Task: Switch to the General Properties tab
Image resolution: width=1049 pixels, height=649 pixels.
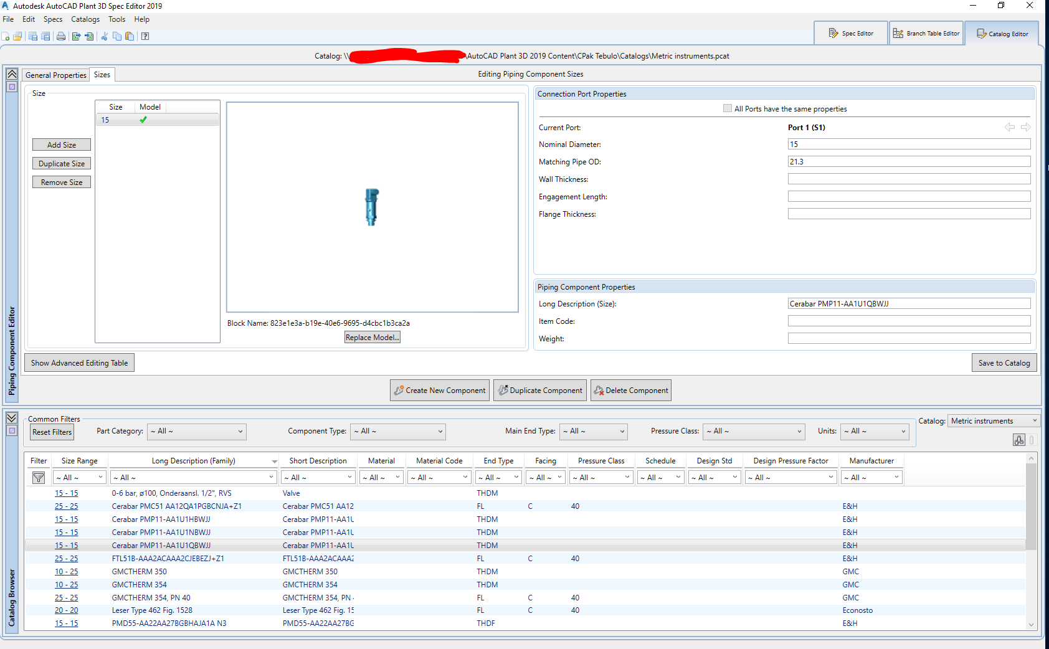Action: (x=55, y=75)
